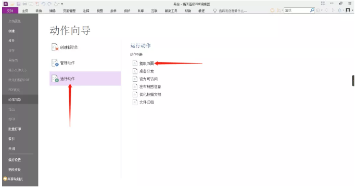Open the 视图 ribbon tab
The width and height of the screenshot is (358, 189).
tap(99, 11)
